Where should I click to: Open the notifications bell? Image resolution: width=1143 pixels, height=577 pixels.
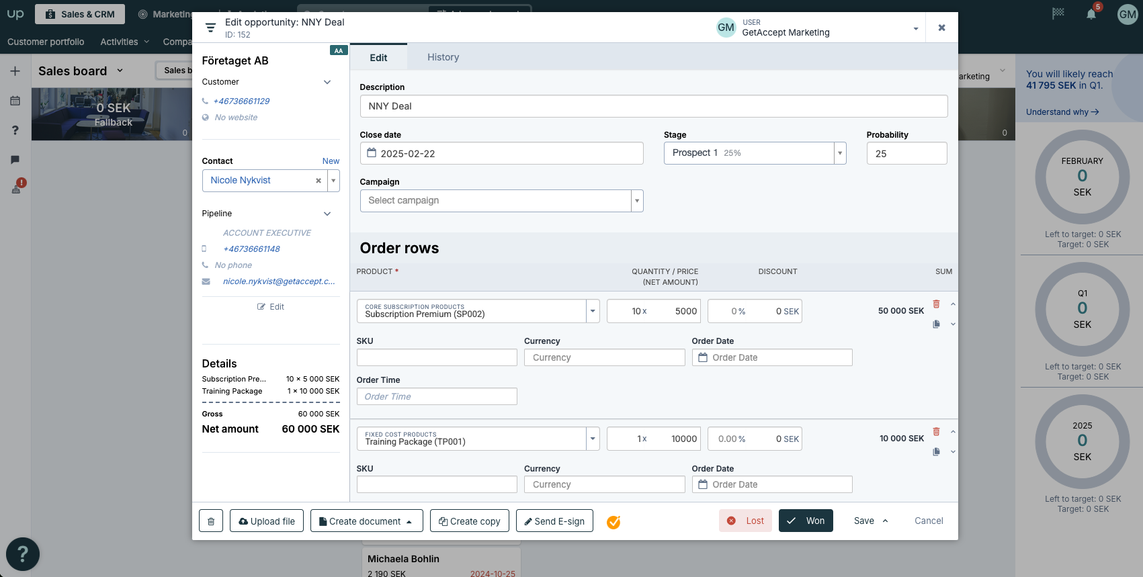point(1091,14)
